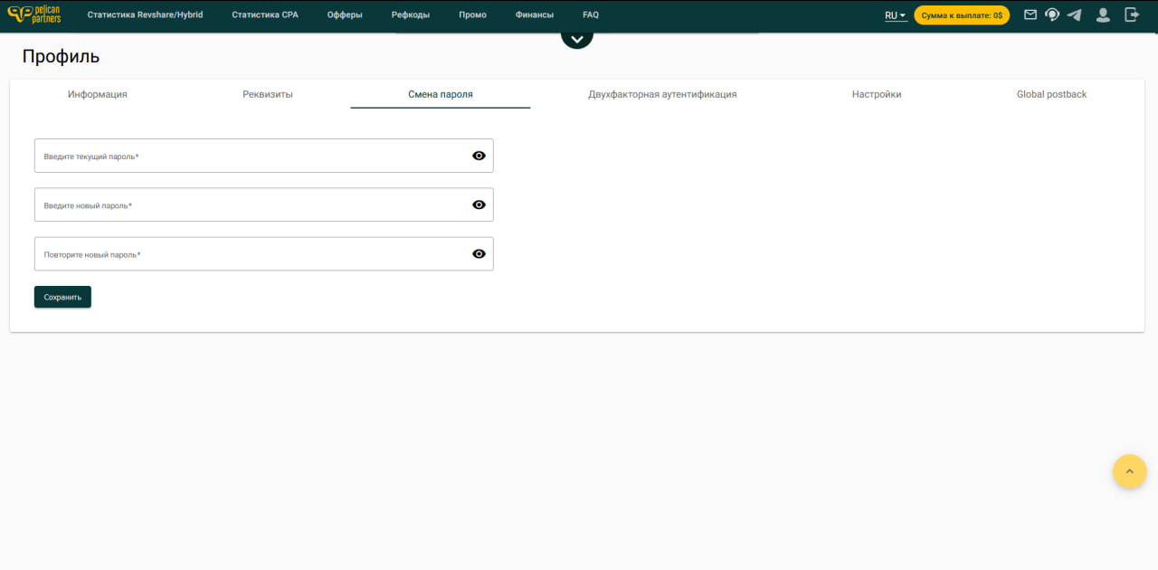The image size is (1158, 570).
Task: Reveal the repeated new password field
Action: pyautogui.click(x=479, y=253)
